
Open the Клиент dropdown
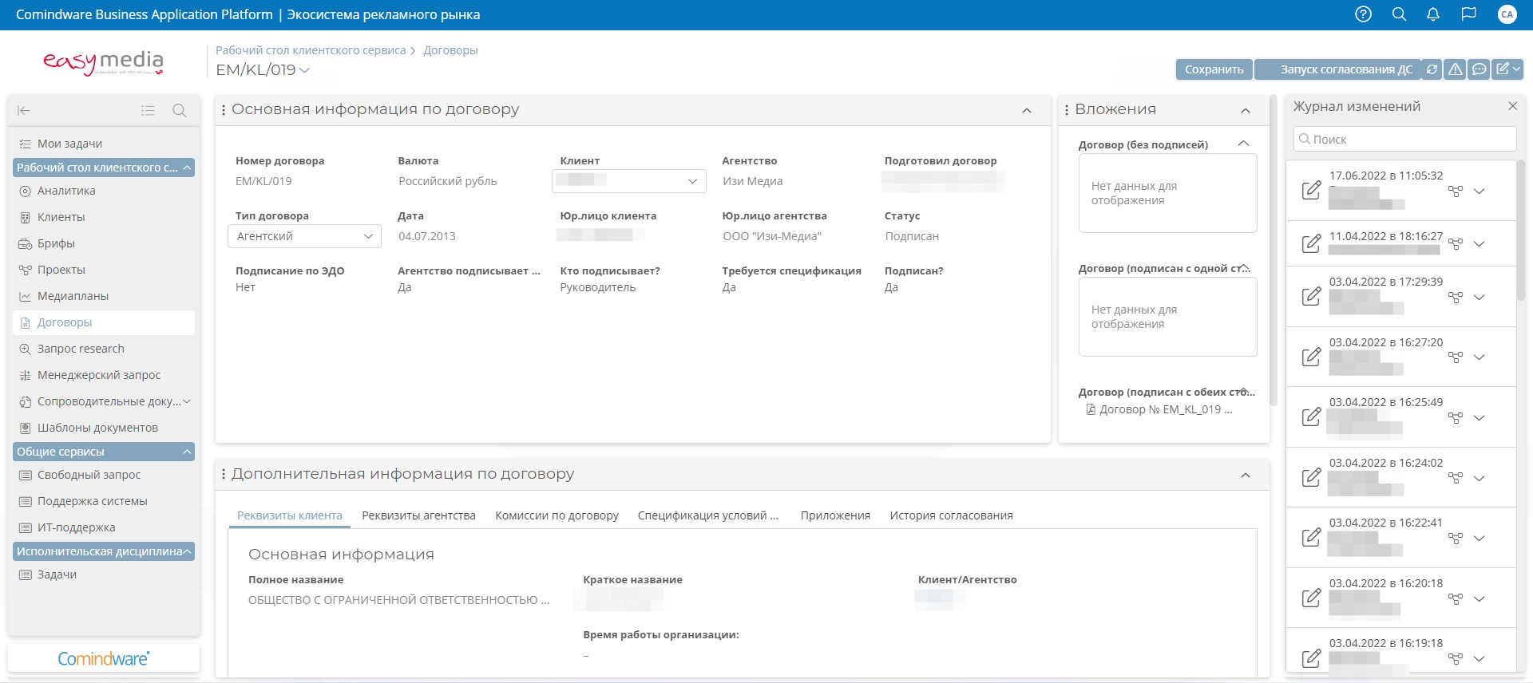click(x=629, y=181)
